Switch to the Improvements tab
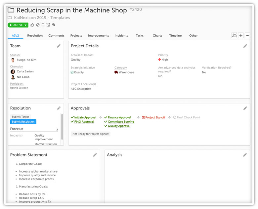This screenshot has width=258, height=209. coord(98,36)
